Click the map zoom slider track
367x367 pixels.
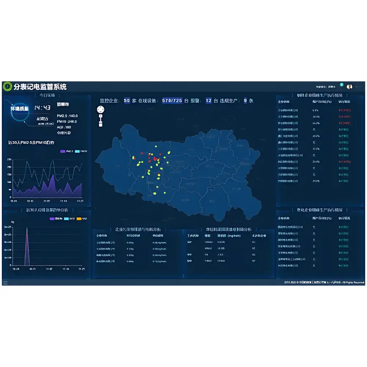(101, 121)
